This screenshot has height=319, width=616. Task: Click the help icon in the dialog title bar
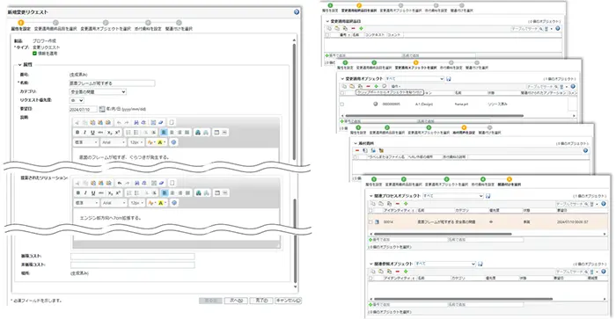click(297, 12)
